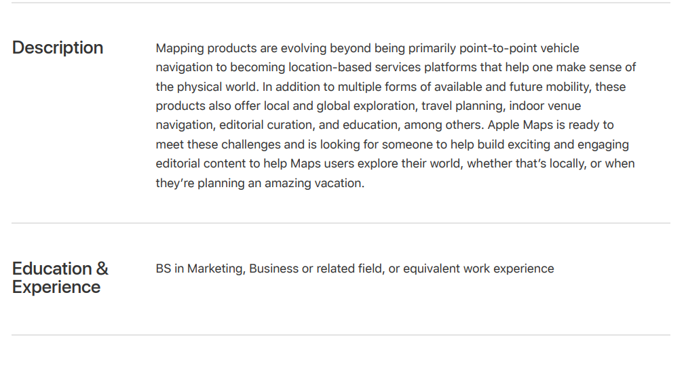Click the Description section heading
Viewport: 686px width, 375px height.
(58, 47)
